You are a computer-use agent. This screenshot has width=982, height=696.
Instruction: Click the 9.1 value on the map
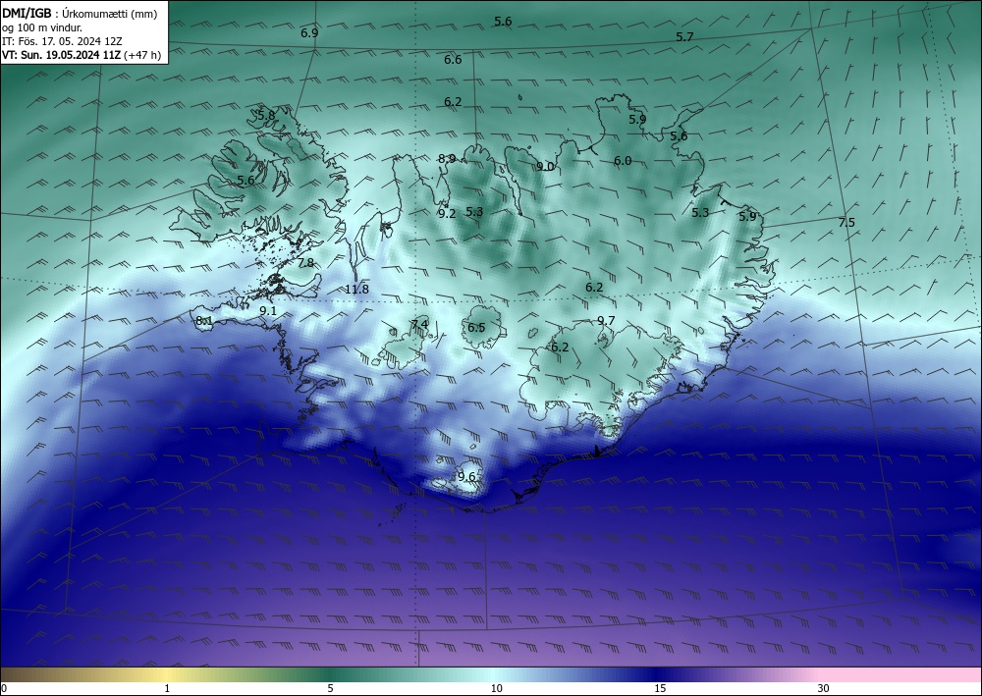(x=268, y=310)
